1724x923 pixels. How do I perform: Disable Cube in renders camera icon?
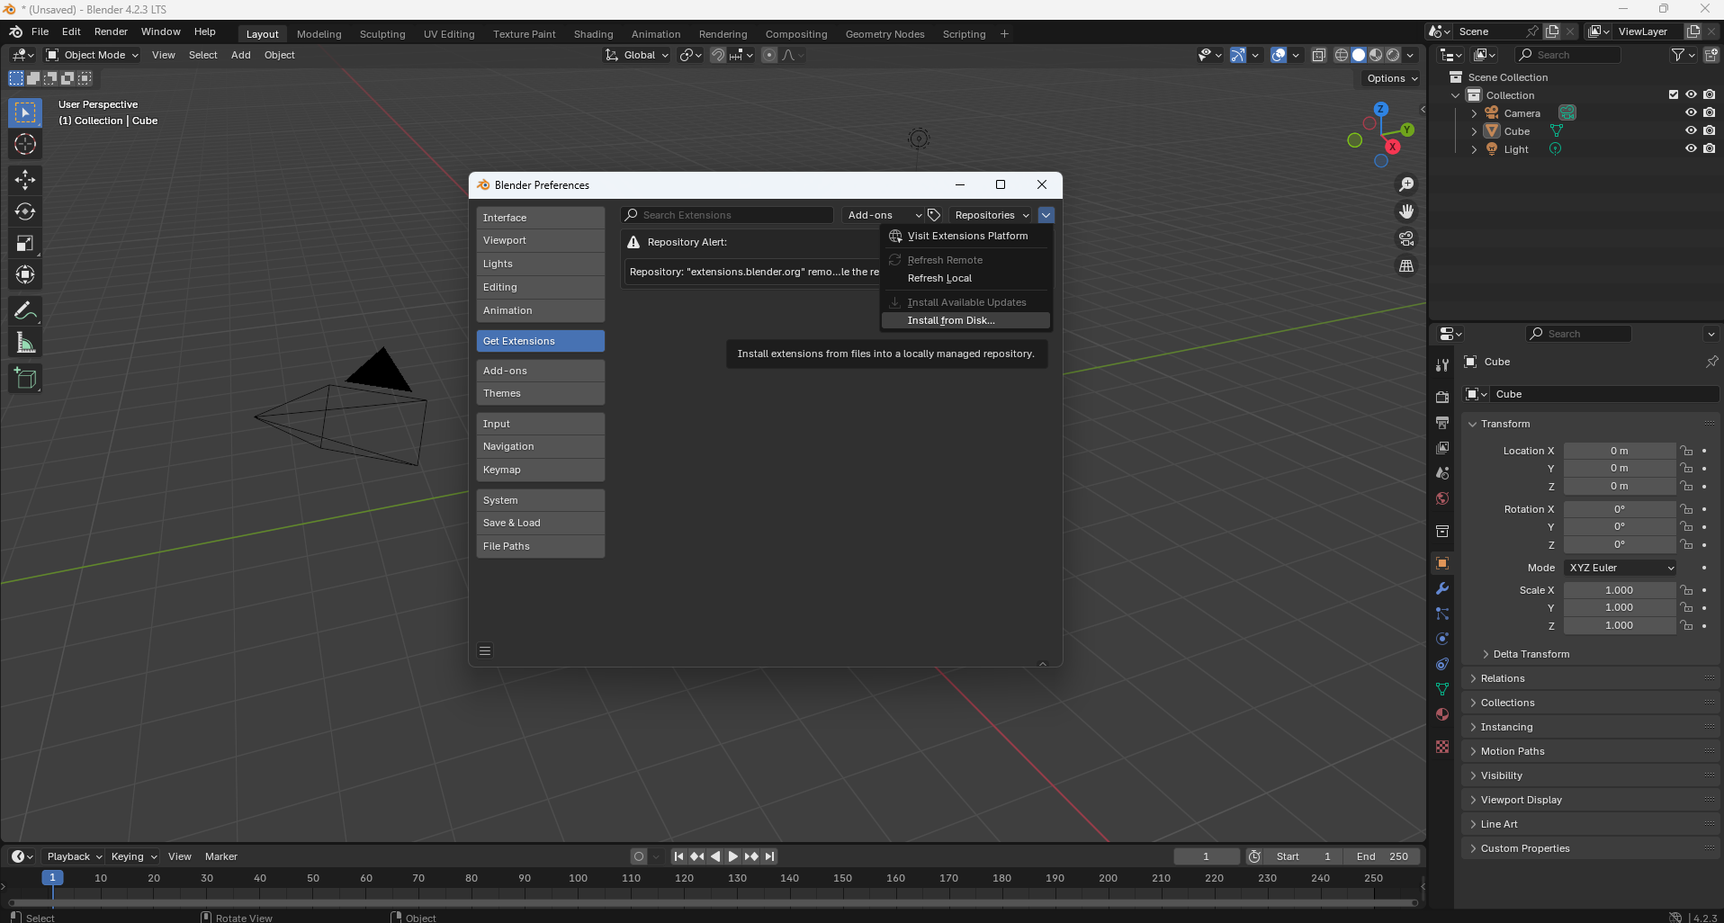(x=1709, y=130)
